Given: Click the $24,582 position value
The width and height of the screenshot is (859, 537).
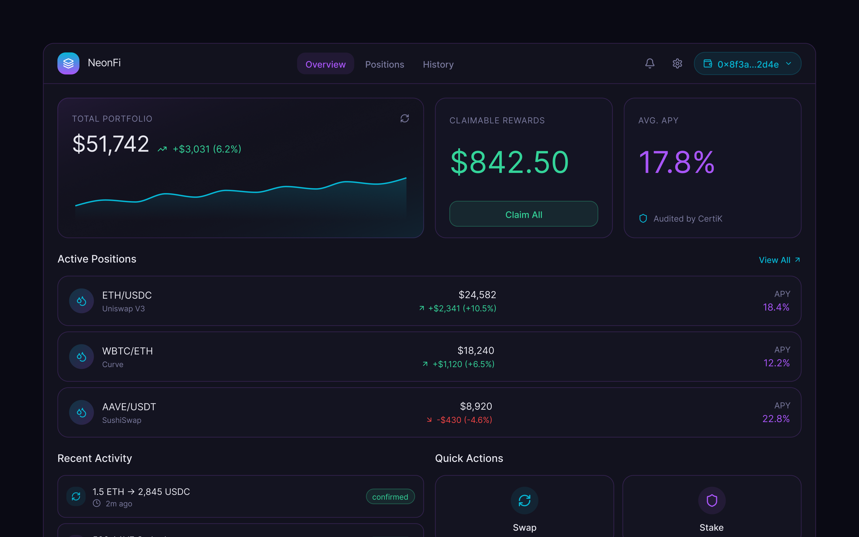Looking at the screenshot, I should (x=477, y=295).
